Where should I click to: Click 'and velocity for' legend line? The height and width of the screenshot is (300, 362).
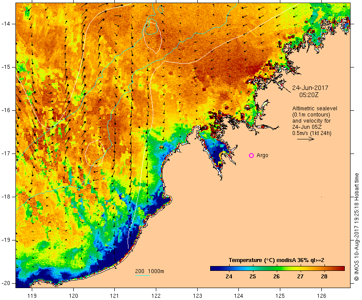311,121
